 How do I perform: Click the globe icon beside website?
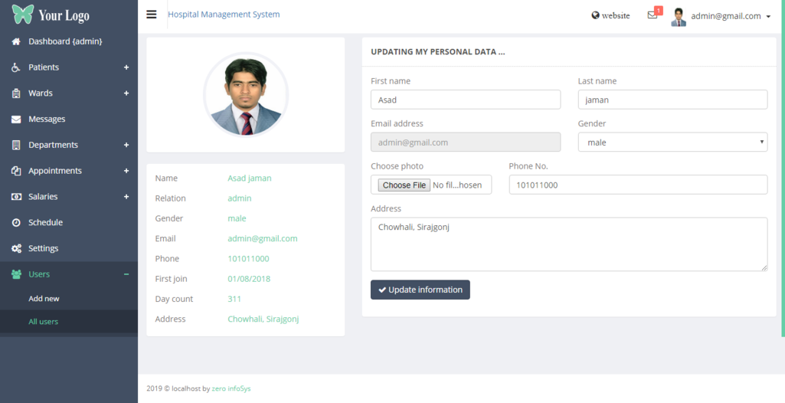pos(595,15)
